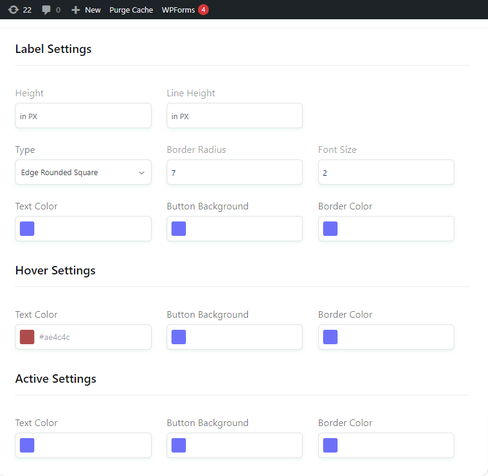488x476 pixels.
Task: Click the Label Settings section heading
Action: click(x=53, y=49)
